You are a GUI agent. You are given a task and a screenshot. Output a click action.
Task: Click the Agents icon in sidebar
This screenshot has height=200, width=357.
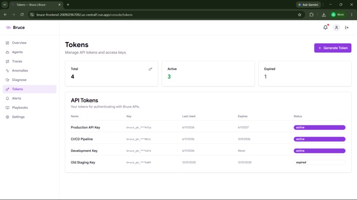(x=7, y=52)
